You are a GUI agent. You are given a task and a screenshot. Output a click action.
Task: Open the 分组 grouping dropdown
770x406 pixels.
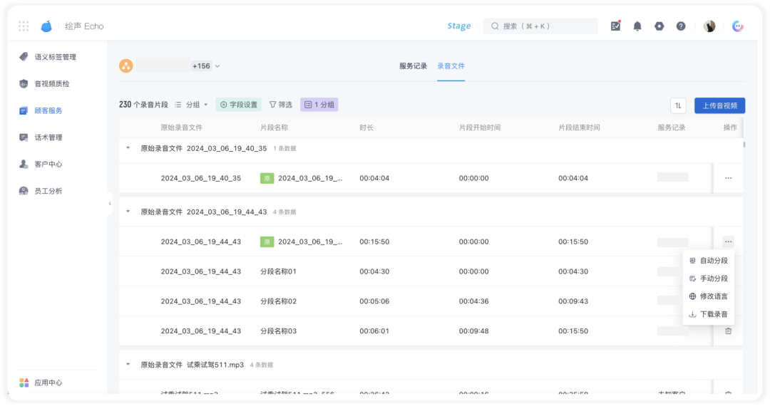(x=192, y=105)
